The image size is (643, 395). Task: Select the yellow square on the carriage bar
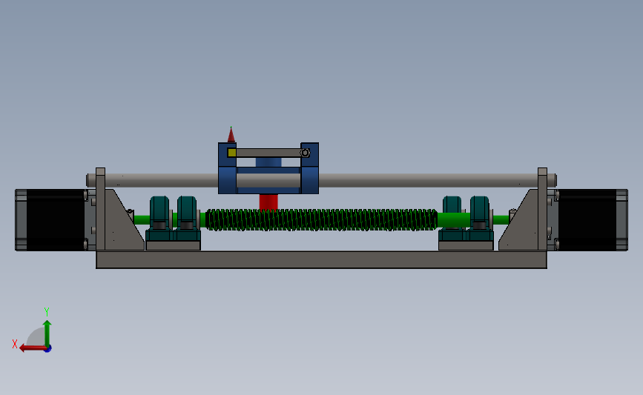point(231,153)
